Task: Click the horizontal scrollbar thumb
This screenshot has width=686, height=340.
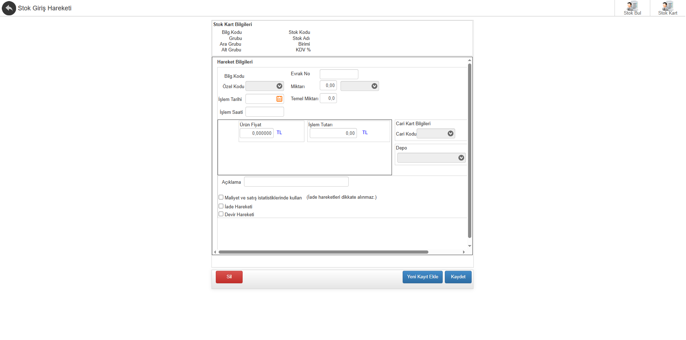Action: click(x=323, y=252)
